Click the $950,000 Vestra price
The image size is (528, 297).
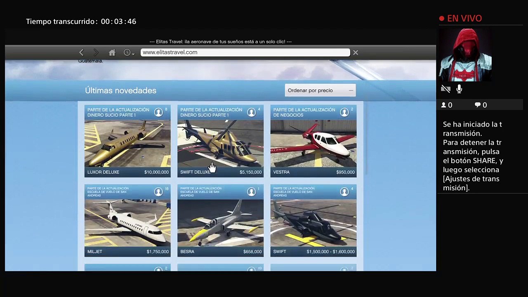click(345, 172)
